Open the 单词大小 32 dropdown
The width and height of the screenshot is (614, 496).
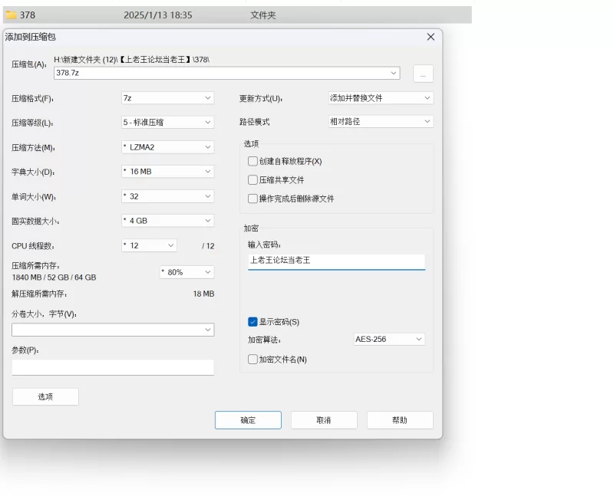(x=167, y=196)
